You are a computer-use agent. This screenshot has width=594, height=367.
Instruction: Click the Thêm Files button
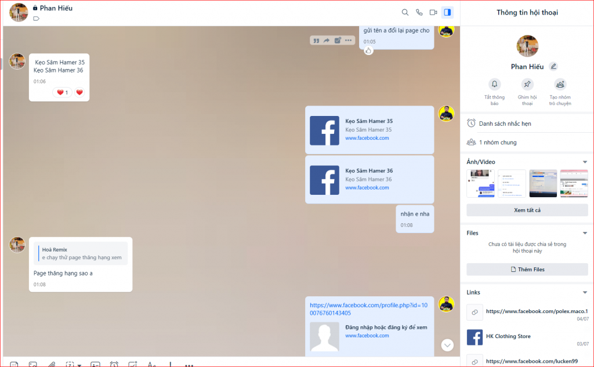(x=527, y=270)
